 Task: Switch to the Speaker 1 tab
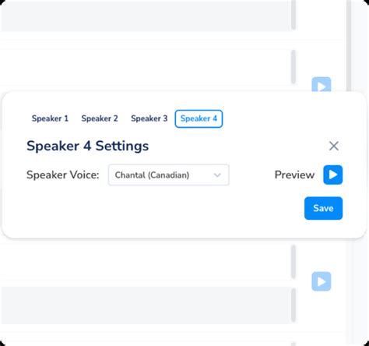click(50, 118)
